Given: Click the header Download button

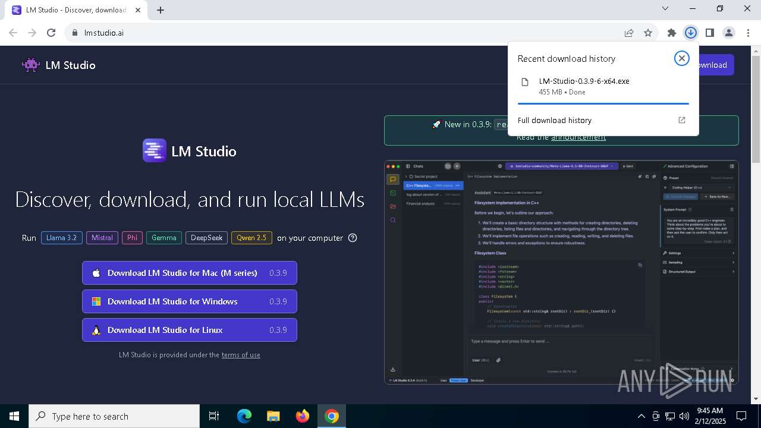Looking at the screenshot, I should (x=715, y=65).
